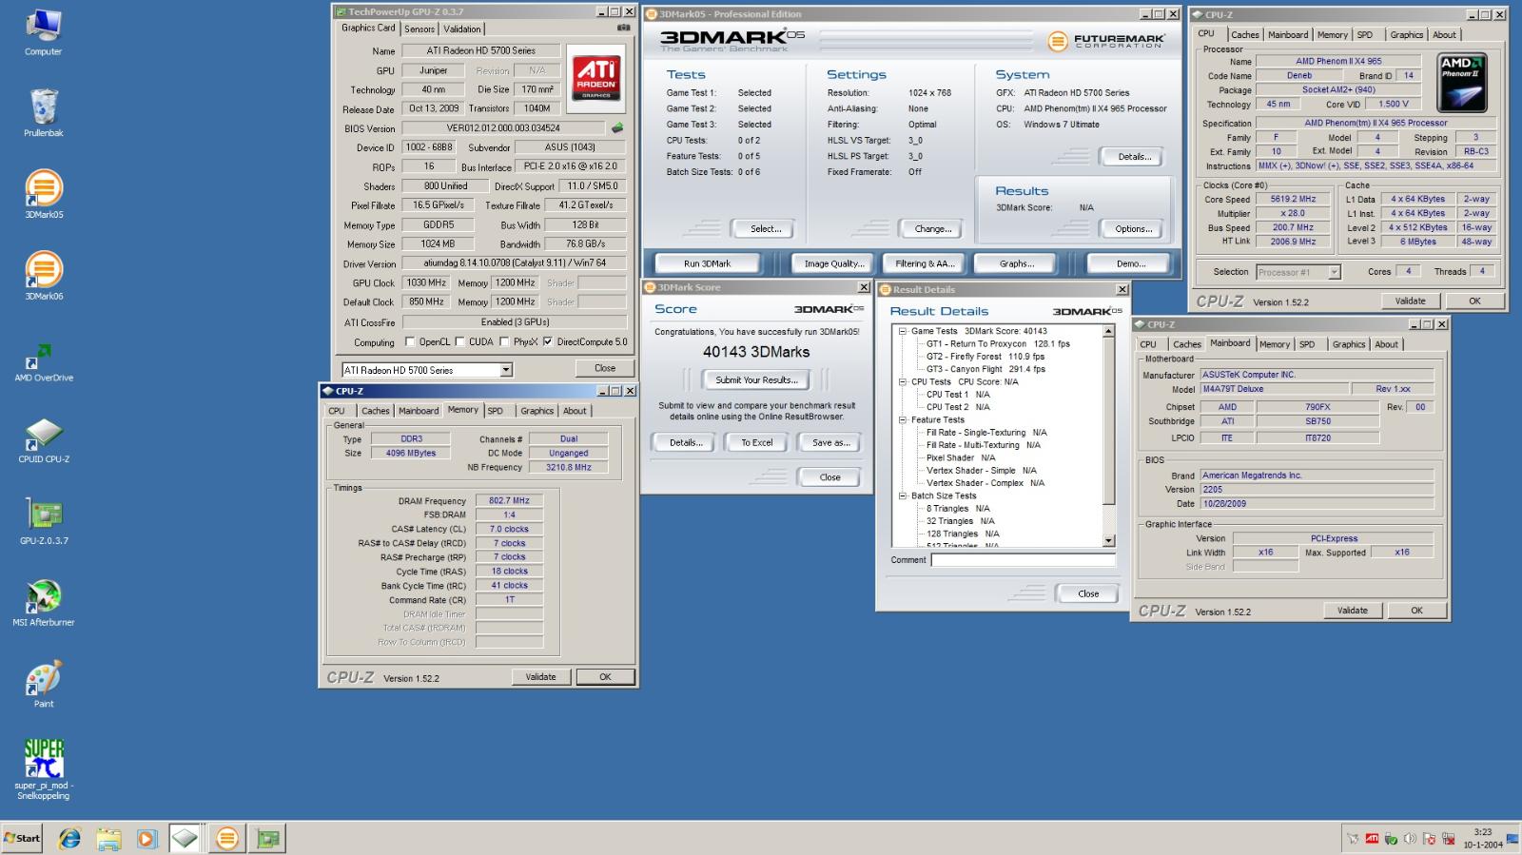Open the Caches tab in top-right CPU-Z
The width and height of the screenshot is (1522, 855).
pyautogui.click(x=1244, y=34)
